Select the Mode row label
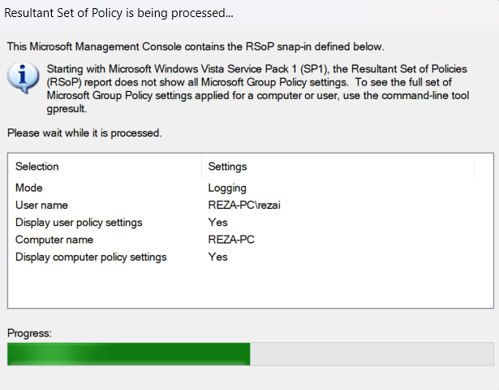 click(x=29, y=188)
